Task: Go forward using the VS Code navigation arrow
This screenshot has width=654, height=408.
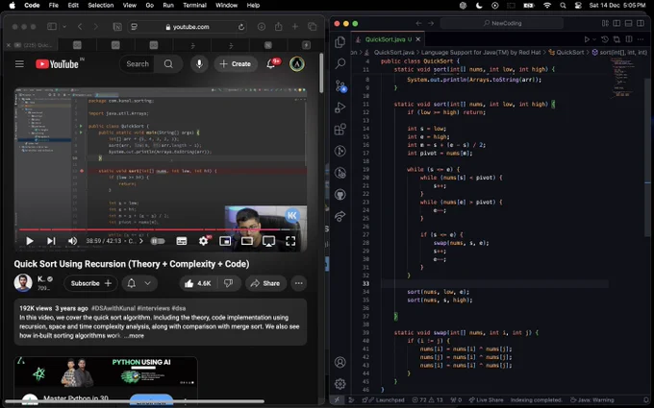Action: pos(431,23)
